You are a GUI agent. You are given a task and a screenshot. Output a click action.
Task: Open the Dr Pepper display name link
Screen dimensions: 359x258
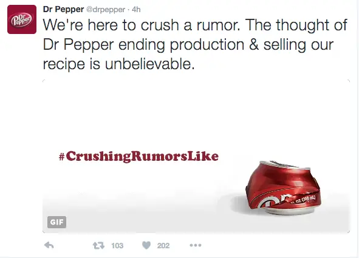pyautogui.click(x=63, y=9)
